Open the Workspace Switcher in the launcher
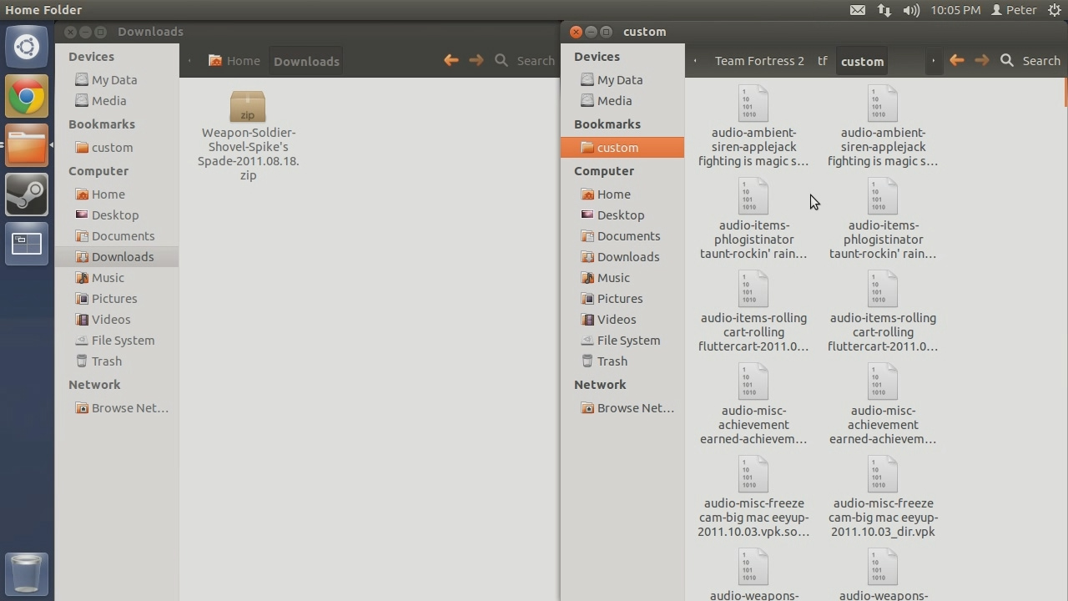The height and width of the screenshot is (601, 1068). point(27,244)
